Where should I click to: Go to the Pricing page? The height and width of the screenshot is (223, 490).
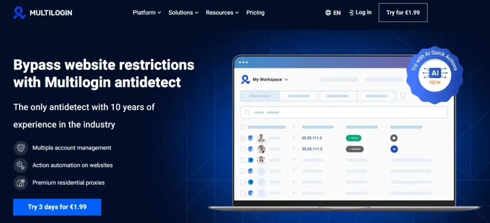[x=255, y=13]
